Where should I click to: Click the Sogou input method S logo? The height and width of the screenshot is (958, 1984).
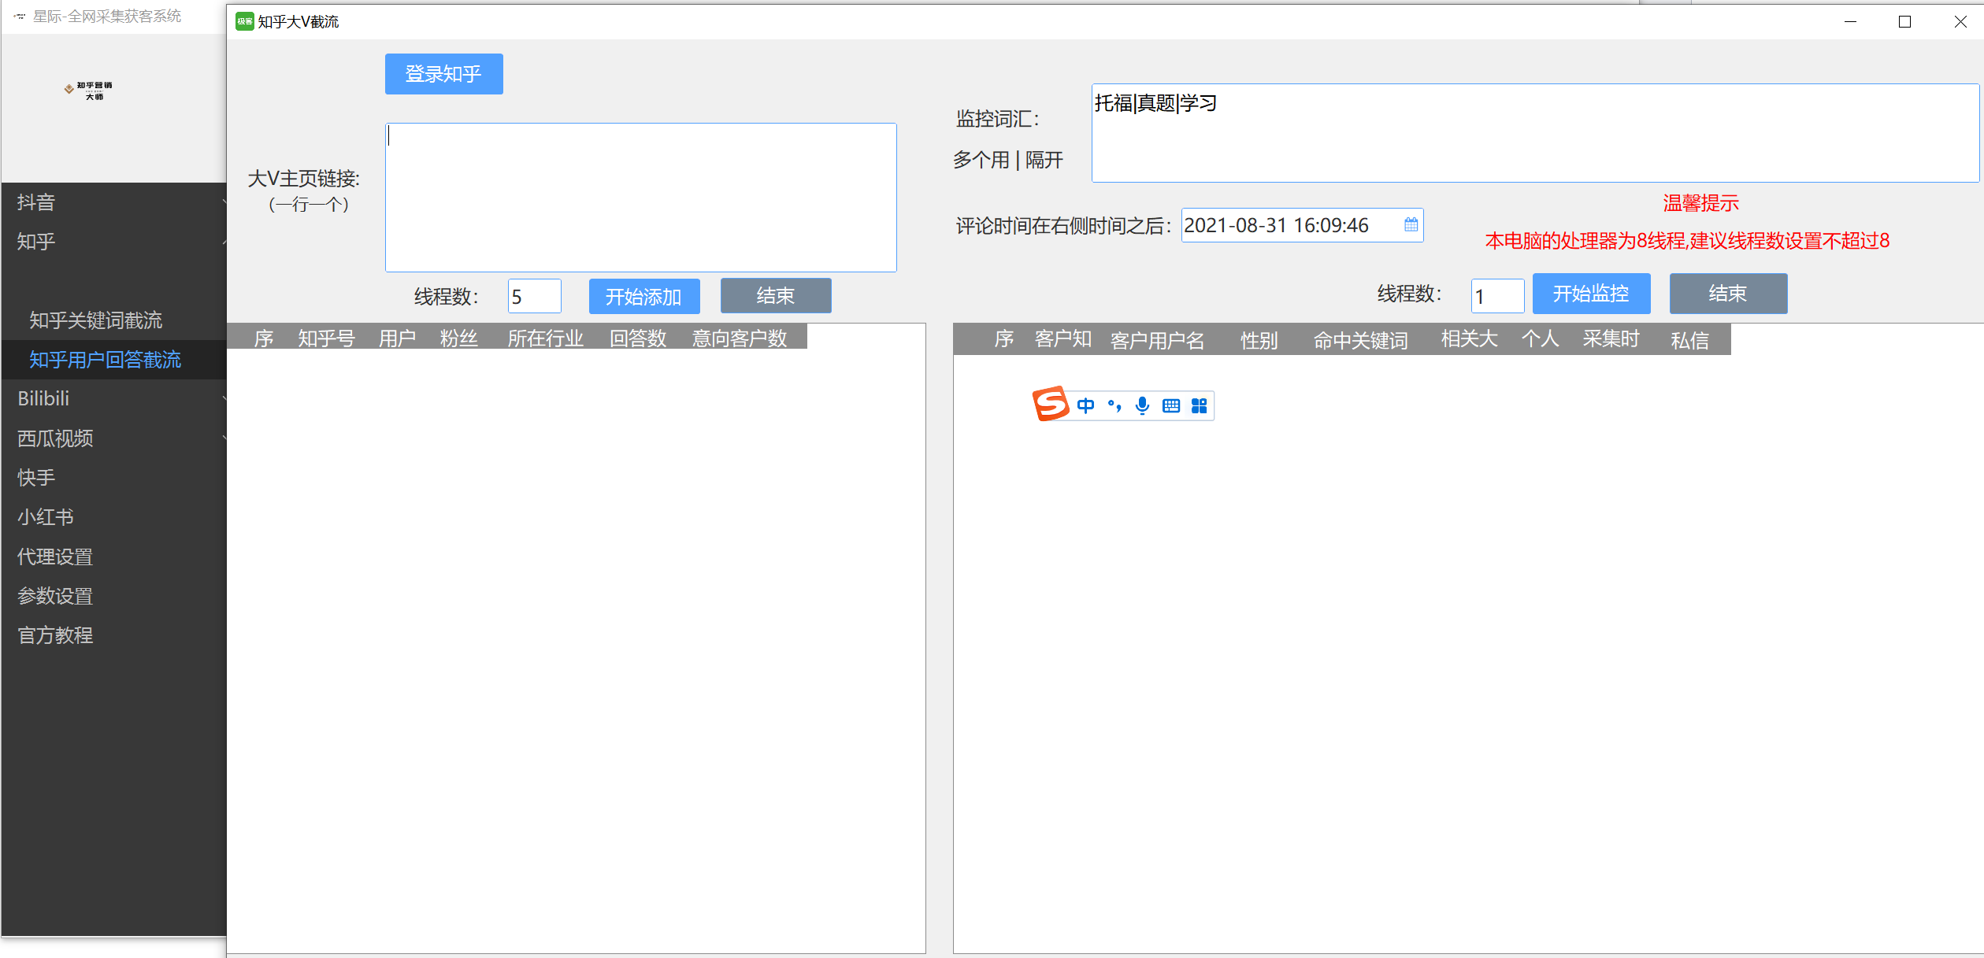(1051, 404)
